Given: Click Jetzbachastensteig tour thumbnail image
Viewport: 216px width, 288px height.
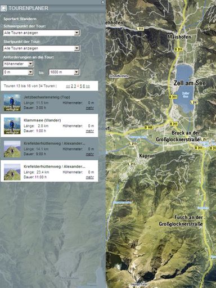Looking at the screenshot, I should tap(12, 102).
